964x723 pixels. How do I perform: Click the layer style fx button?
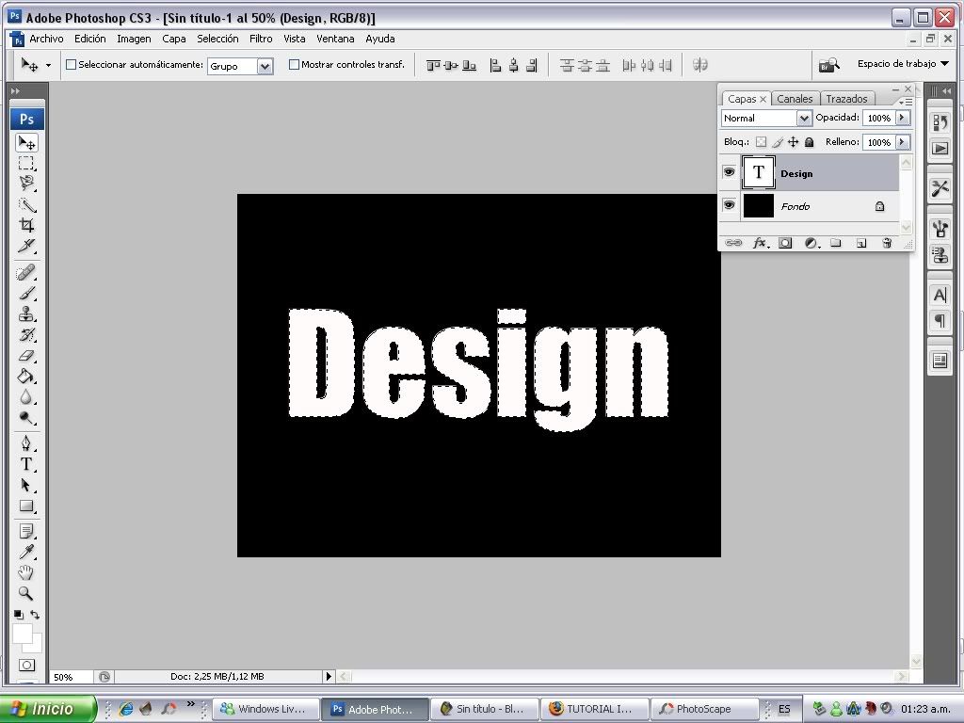coord(760,244)
